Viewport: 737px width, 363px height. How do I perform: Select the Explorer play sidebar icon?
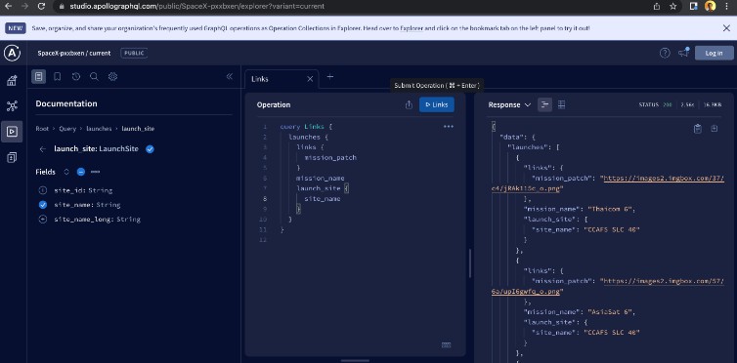(13, 132)
